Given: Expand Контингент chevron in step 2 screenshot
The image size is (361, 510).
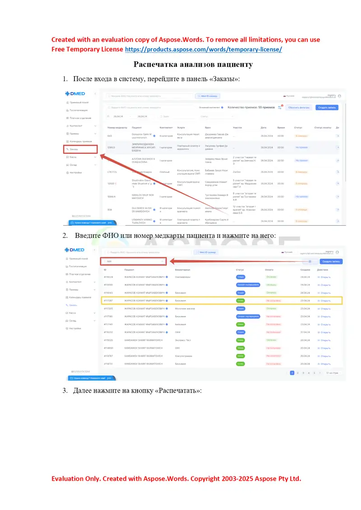Looking at the screenshot, I should 95,282.
